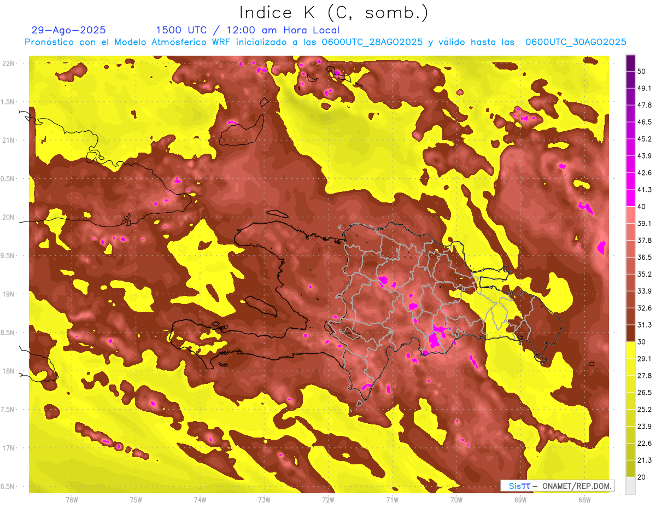Click the "40" color scale value

642,207
